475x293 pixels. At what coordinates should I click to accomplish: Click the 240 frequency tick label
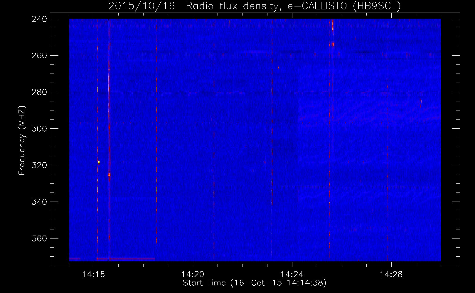39,19
